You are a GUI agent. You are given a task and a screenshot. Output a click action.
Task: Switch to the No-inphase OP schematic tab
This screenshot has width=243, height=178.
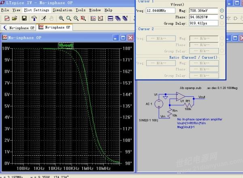coord(19,28)
